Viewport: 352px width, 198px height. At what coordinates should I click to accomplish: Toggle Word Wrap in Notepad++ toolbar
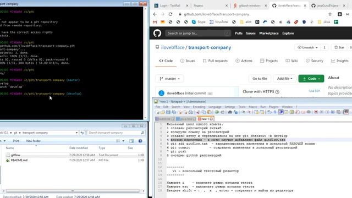269,112
